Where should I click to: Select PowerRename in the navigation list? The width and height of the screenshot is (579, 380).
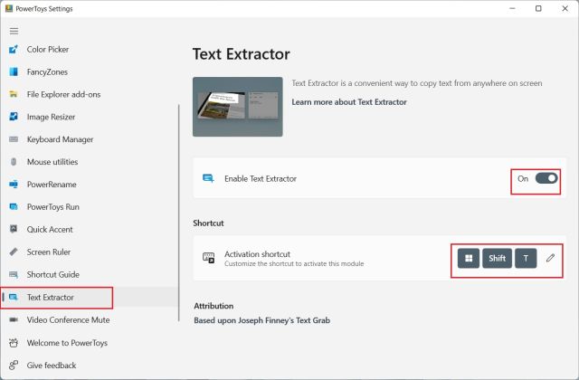[x=90, y=185]
